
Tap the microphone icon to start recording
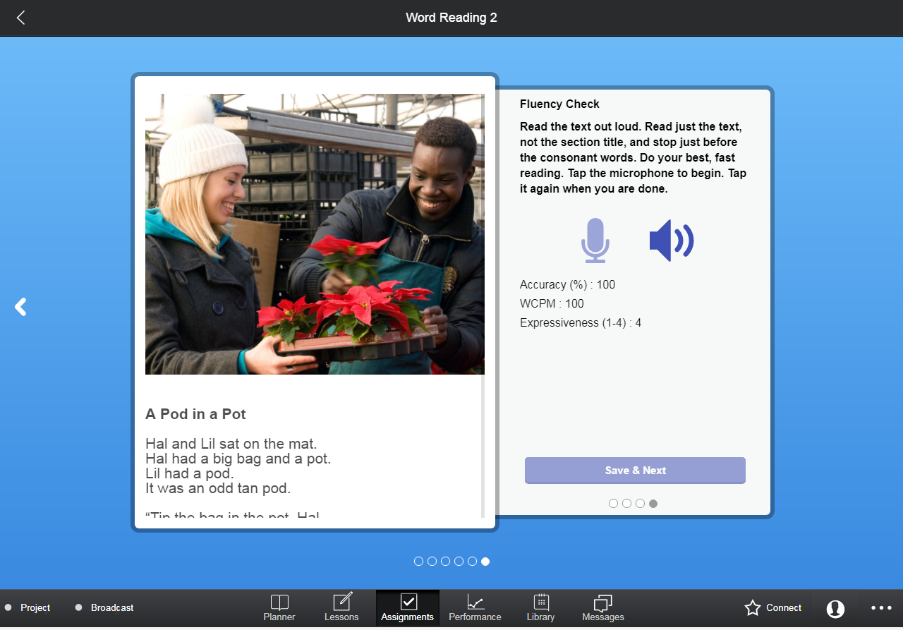595,241
